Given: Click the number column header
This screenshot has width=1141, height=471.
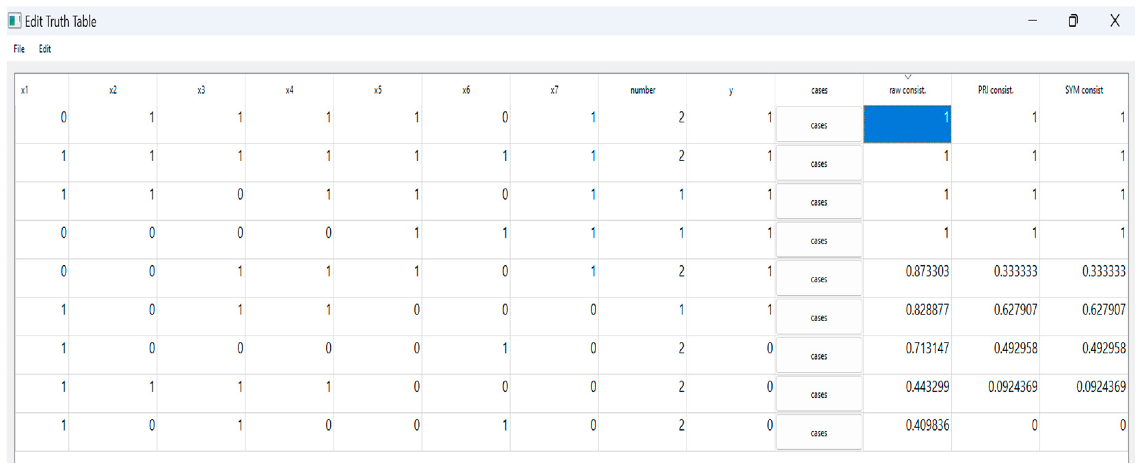Looking at the screenshot, I should pyautogui.click(x=643, y=90).
